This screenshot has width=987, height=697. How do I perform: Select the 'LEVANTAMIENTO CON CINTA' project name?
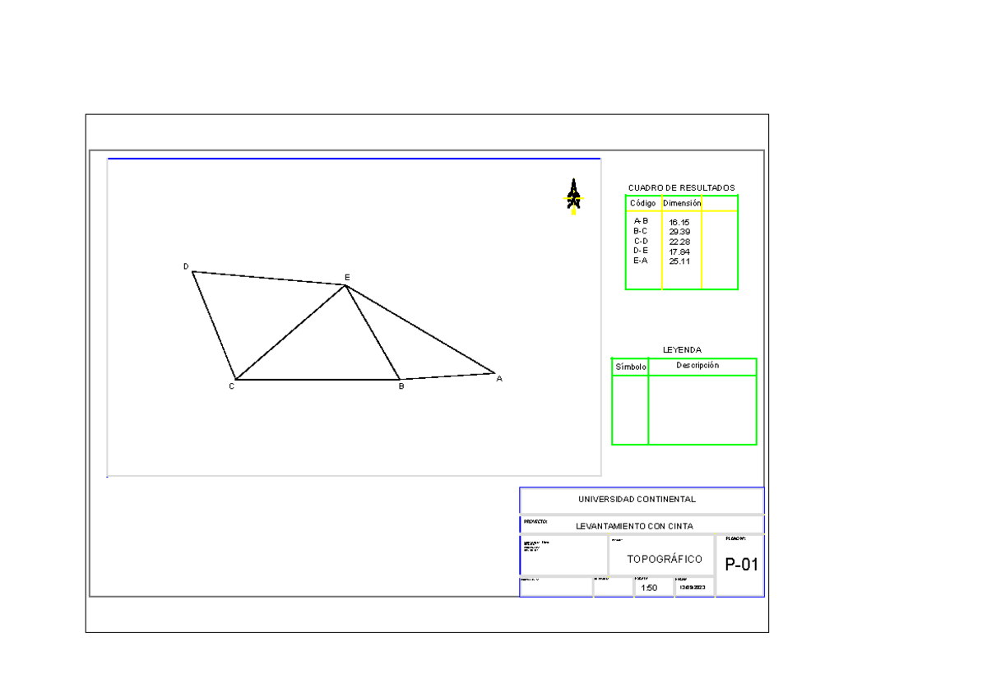pos(634,526)
